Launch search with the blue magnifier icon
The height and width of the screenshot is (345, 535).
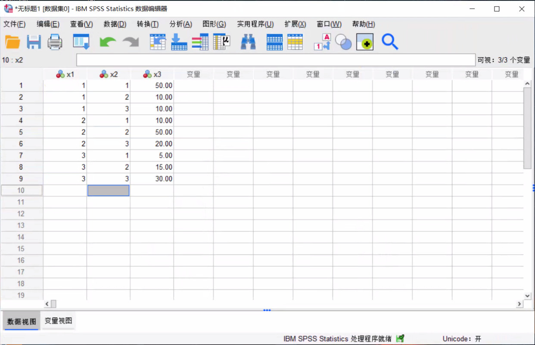[390, 42]
